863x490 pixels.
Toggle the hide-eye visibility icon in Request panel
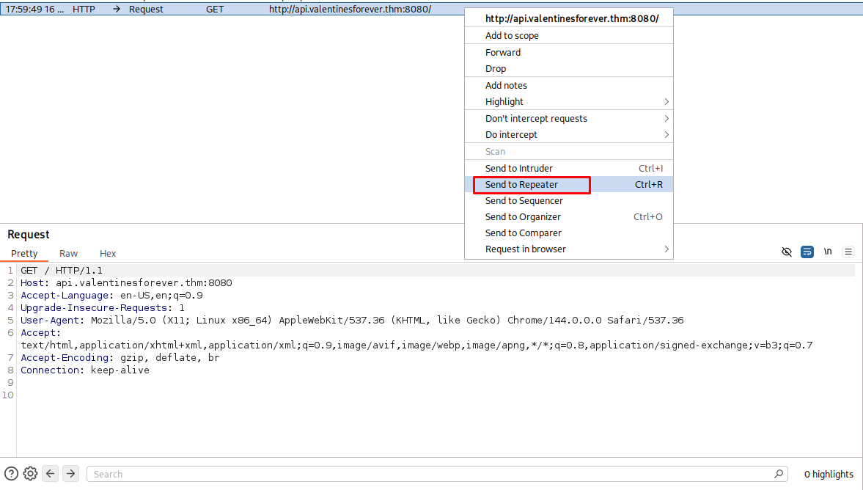click(787, 252)
